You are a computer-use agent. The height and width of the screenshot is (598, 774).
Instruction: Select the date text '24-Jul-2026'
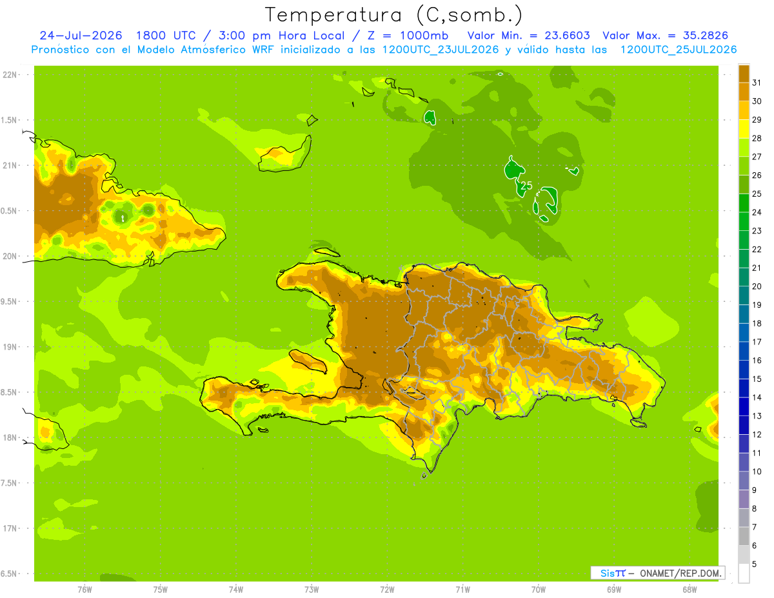[81, 35]
